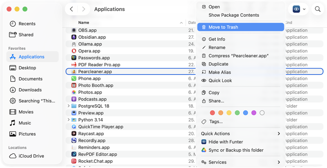Click the search magnifier in the toolbar

pos(318,9)
